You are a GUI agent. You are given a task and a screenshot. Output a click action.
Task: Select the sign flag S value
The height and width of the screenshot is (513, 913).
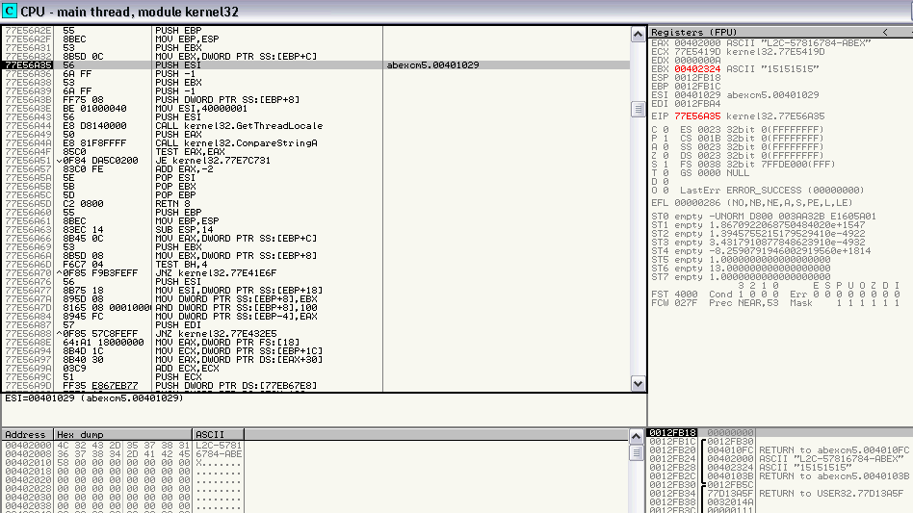tap(665, 164)
